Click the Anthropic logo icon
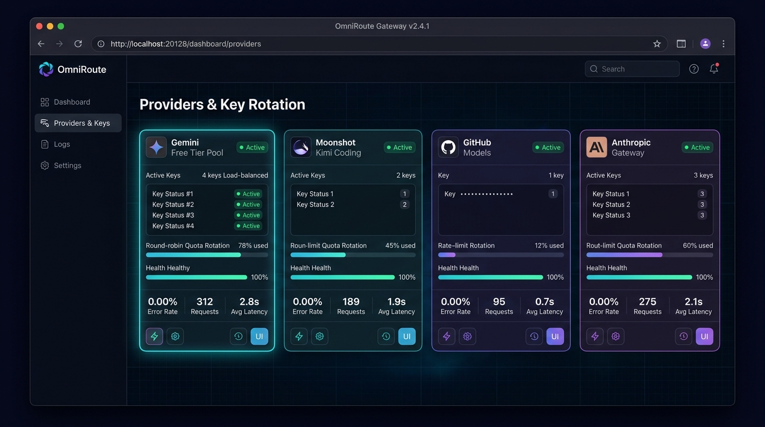This screenshot has height=427, width=765. coord(597,147)
